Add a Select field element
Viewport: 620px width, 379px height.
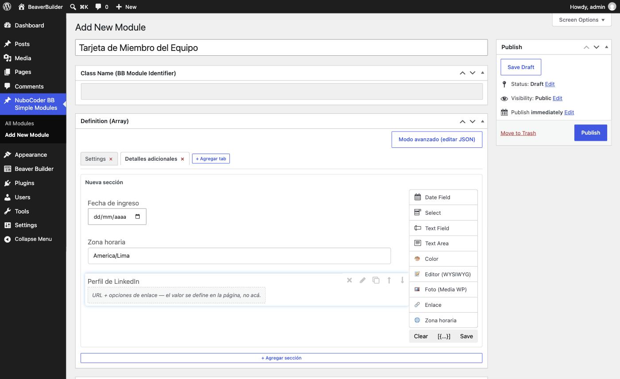[443, 213]
